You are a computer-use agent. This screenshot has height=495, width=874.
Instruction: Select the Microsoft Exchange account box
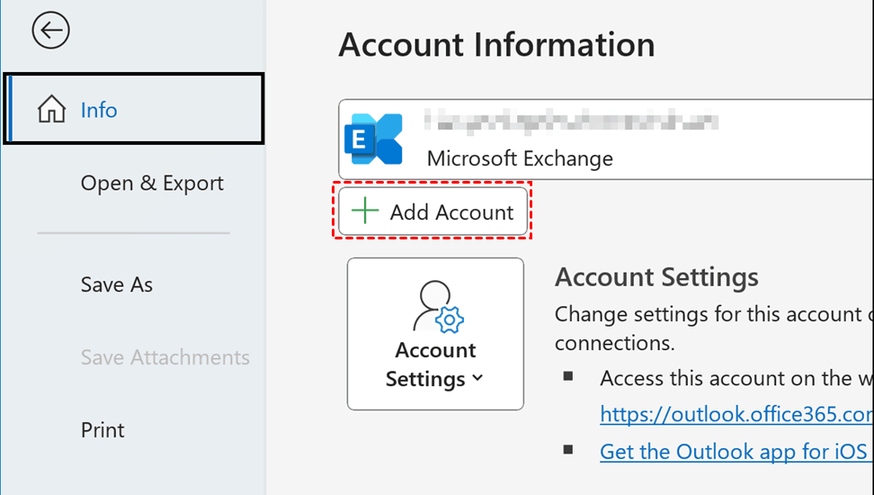(605, 139)
